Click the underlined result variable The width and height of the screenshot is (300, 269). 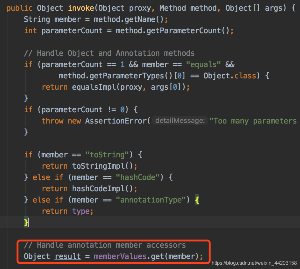(68, 256)
